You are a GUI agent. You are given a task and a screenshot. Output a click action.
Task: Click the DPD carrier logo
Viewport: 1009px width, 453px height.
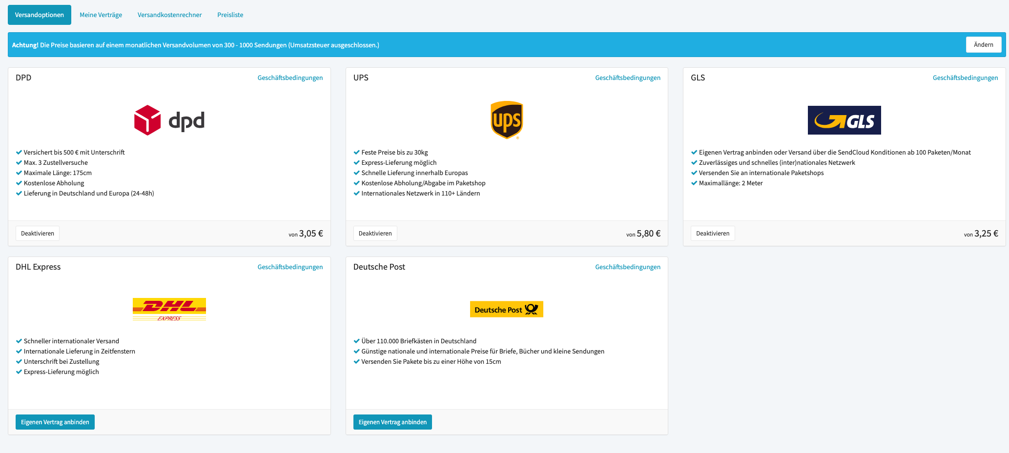pos(169,120)
